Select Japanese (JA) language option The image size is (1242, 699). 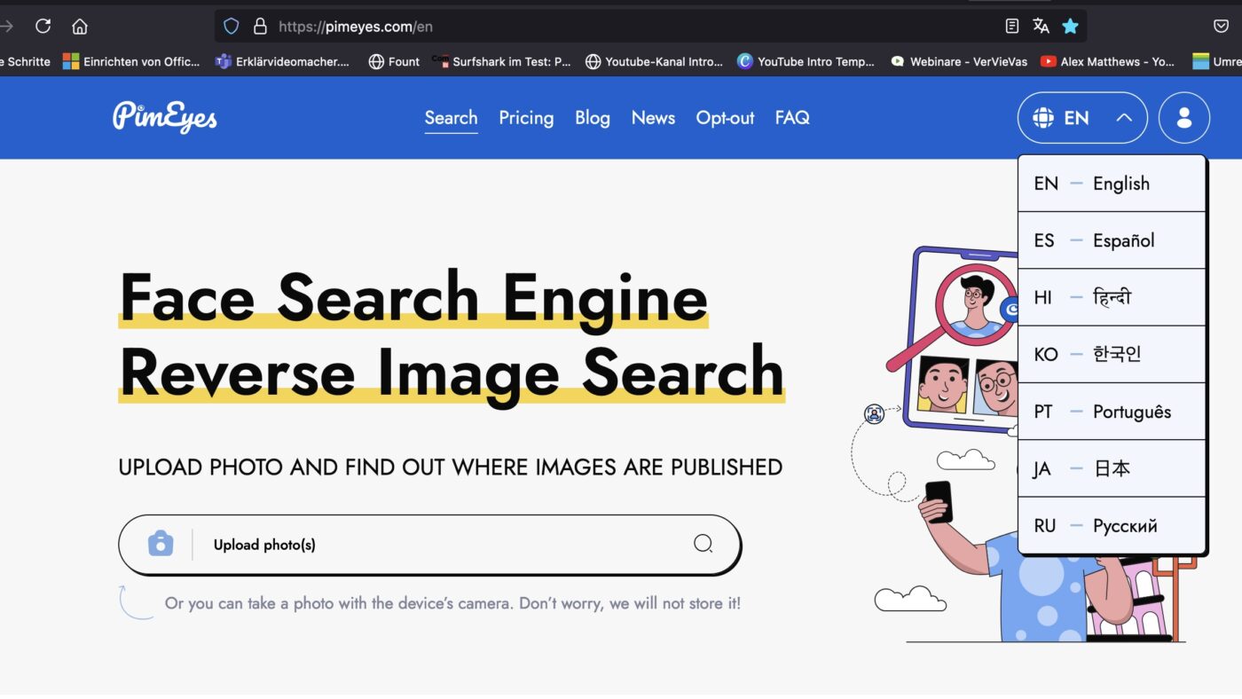coord(1112,468)
